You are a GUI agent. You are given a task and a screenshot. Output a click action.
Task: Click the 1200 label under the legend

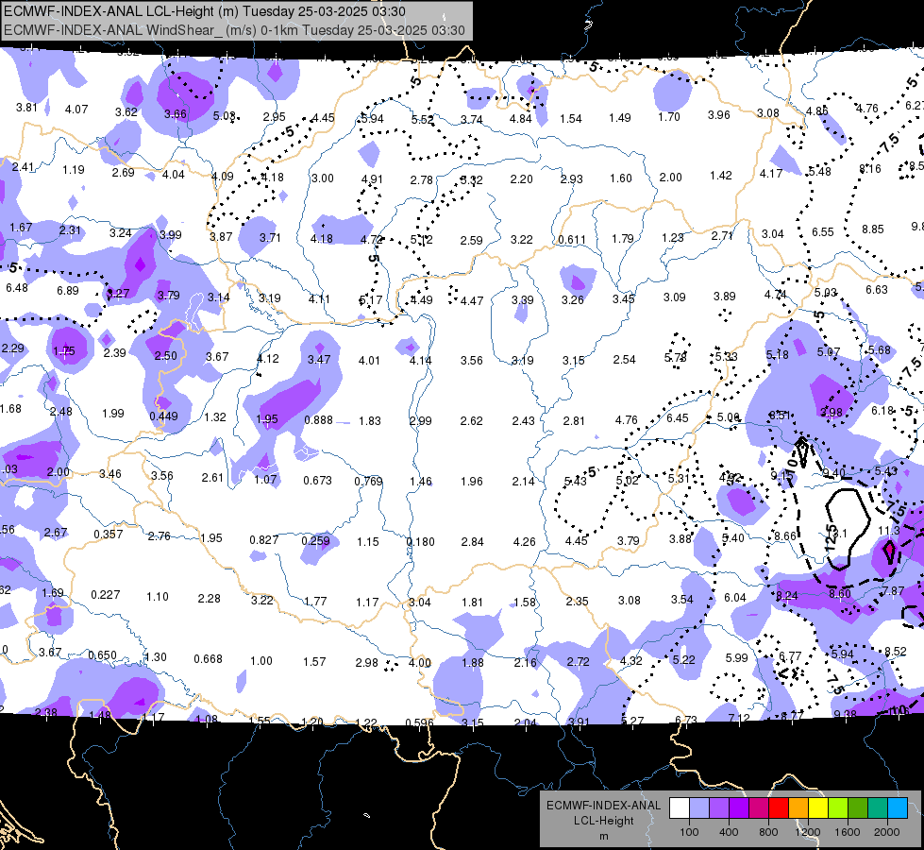coord(807,832)
